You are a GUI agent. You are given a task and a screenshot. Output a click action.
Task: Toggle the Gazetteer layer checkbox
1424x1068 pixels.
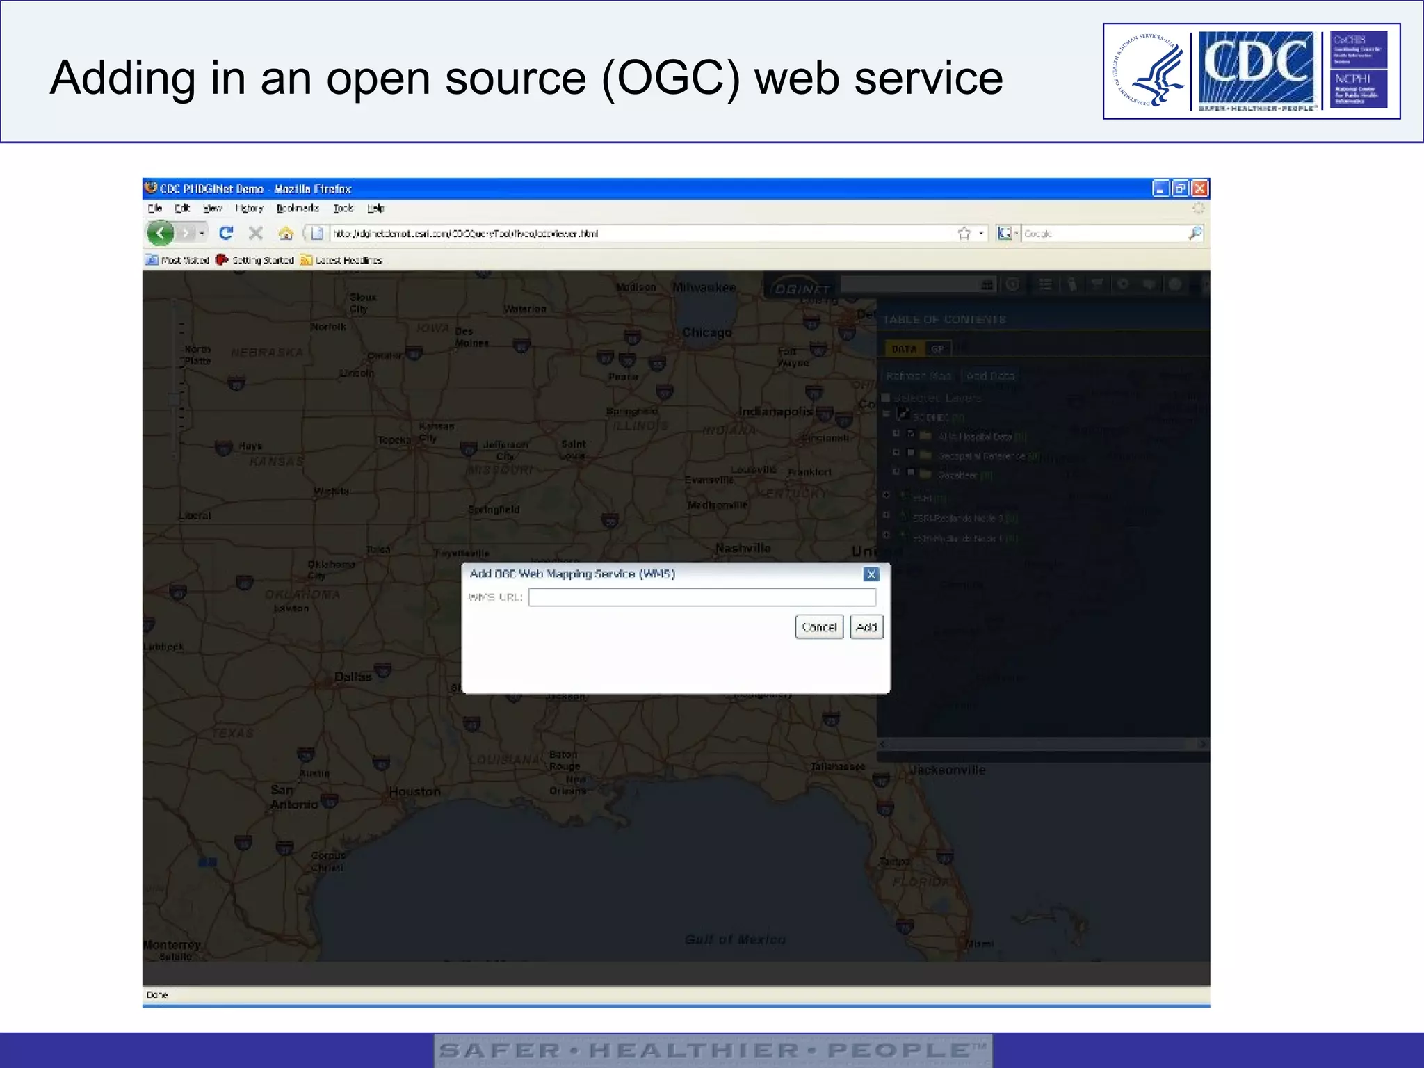[911, 471]
